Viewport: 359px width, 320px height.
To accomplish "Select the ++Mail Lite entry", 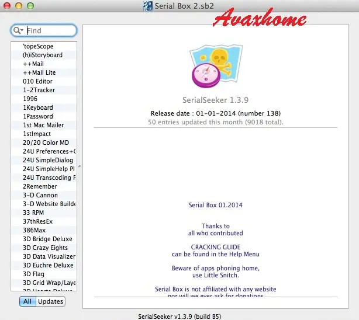I will 44,72.
